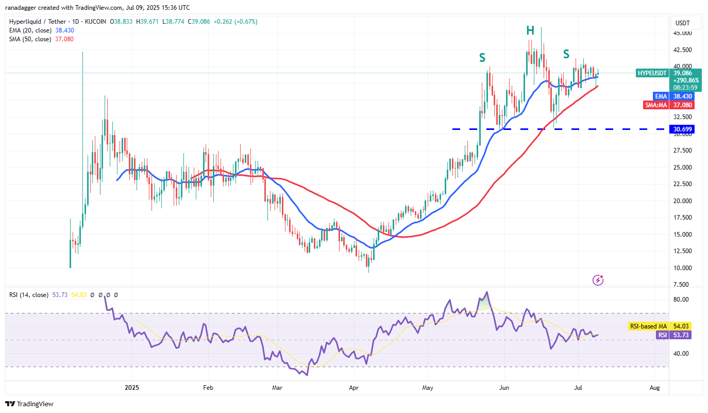The image size is (708, 413).
Task: Click the 2025 label on time axis
Action: 132,387
